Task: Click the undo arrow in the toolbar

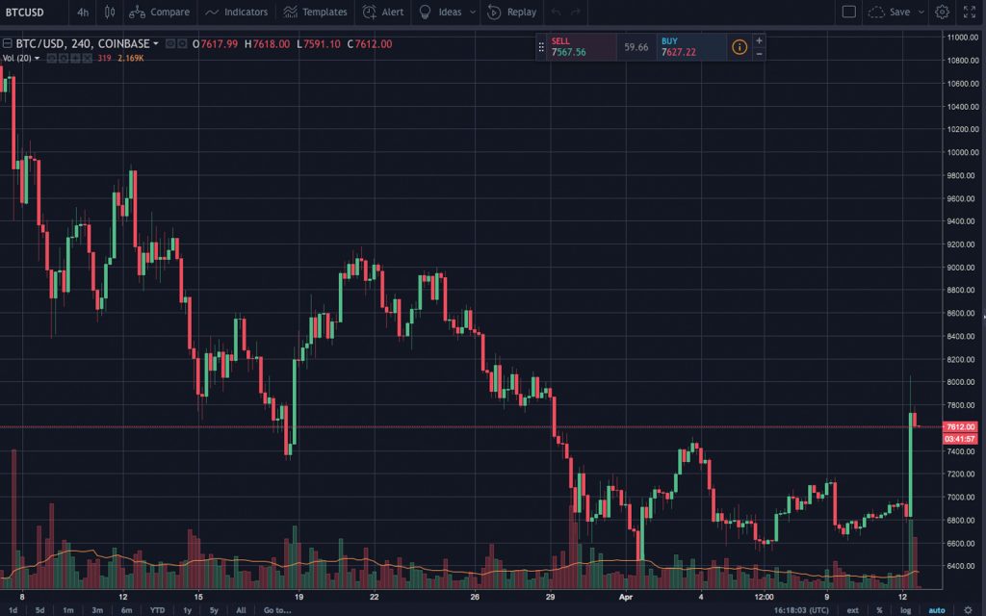Action: [555, 13]
